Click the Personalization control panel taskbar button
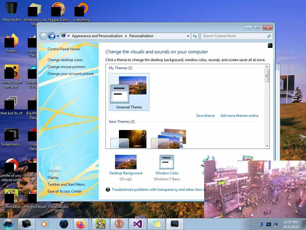This screenshot has width=306, height=230. tap(175, 224)
